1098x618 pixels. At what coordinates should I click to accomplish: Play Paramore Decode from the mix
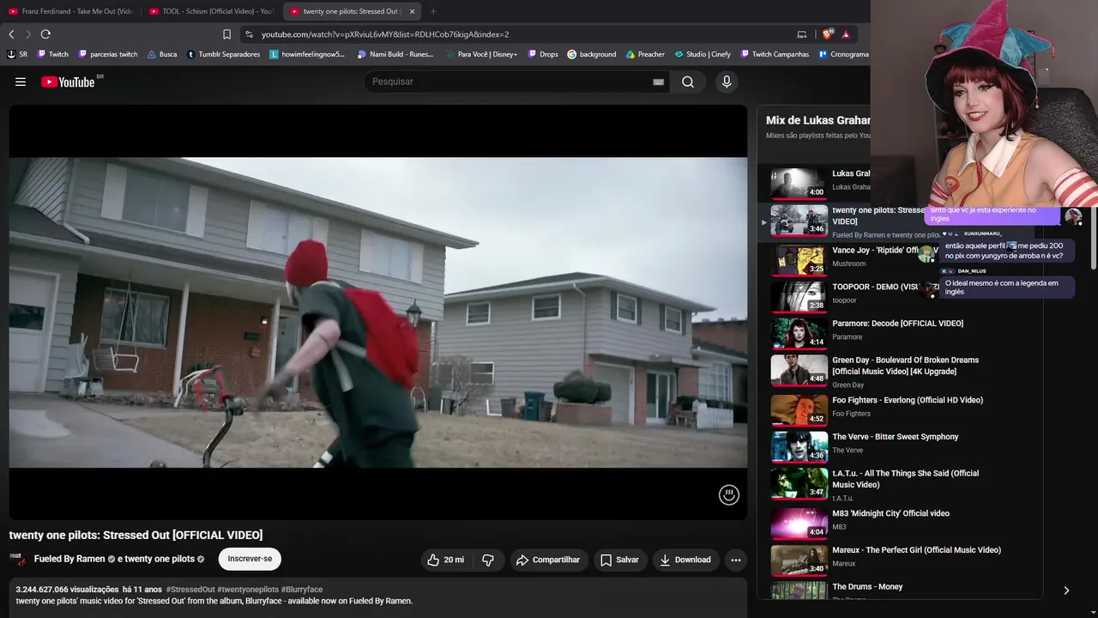pos(799,333)
